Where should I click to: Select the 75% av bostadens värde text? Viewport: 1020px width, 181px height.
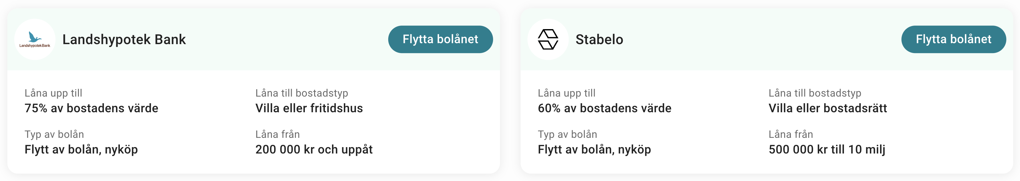(x=91, y=108)
